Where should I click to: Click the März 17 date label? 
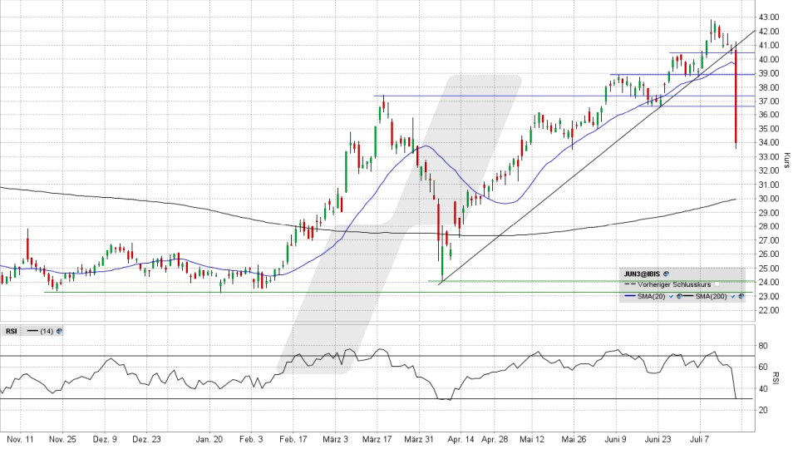click(377, 439)
